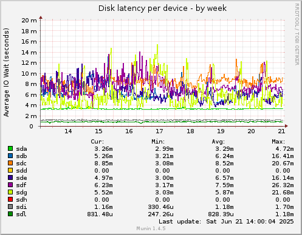Screen dimensions: 302x235
Task: Click the sdd legend label
Action: [x=21, y=171]
